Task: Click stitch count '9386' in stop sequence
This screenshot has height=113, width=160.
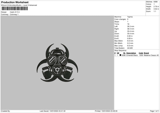Action: [x=123, y=55]
